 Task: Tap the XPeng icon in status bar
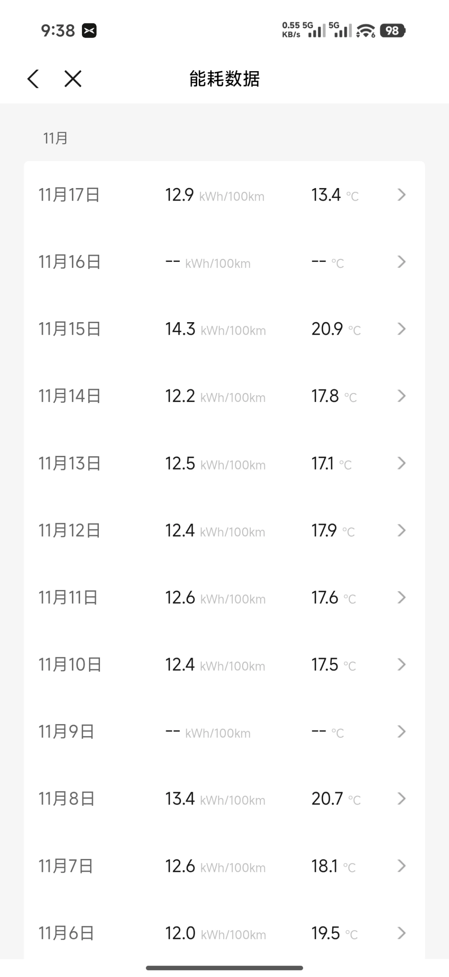[89, 30]
